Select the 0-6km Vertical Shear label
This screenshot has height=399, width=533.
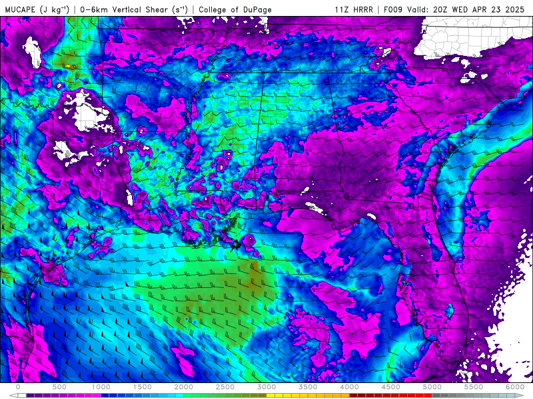coord(134,9)
